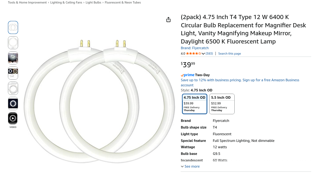The width and height of the screenshot is (315, 173).
Task: View the second single ring bulb thumbnail
Action: 13,43
